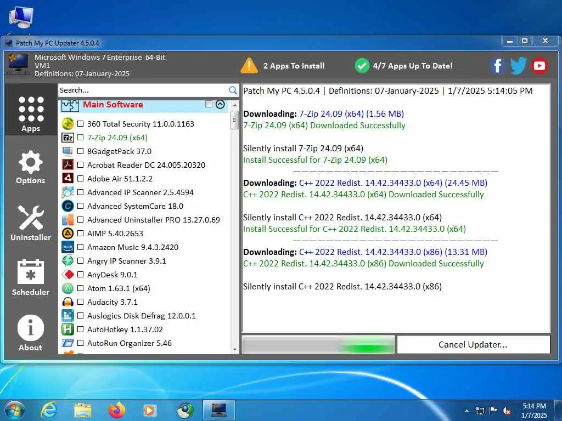Open Windows Media Player from the taskbar
Viewport: 562px width, 421px height.
(x=150, y=410)
